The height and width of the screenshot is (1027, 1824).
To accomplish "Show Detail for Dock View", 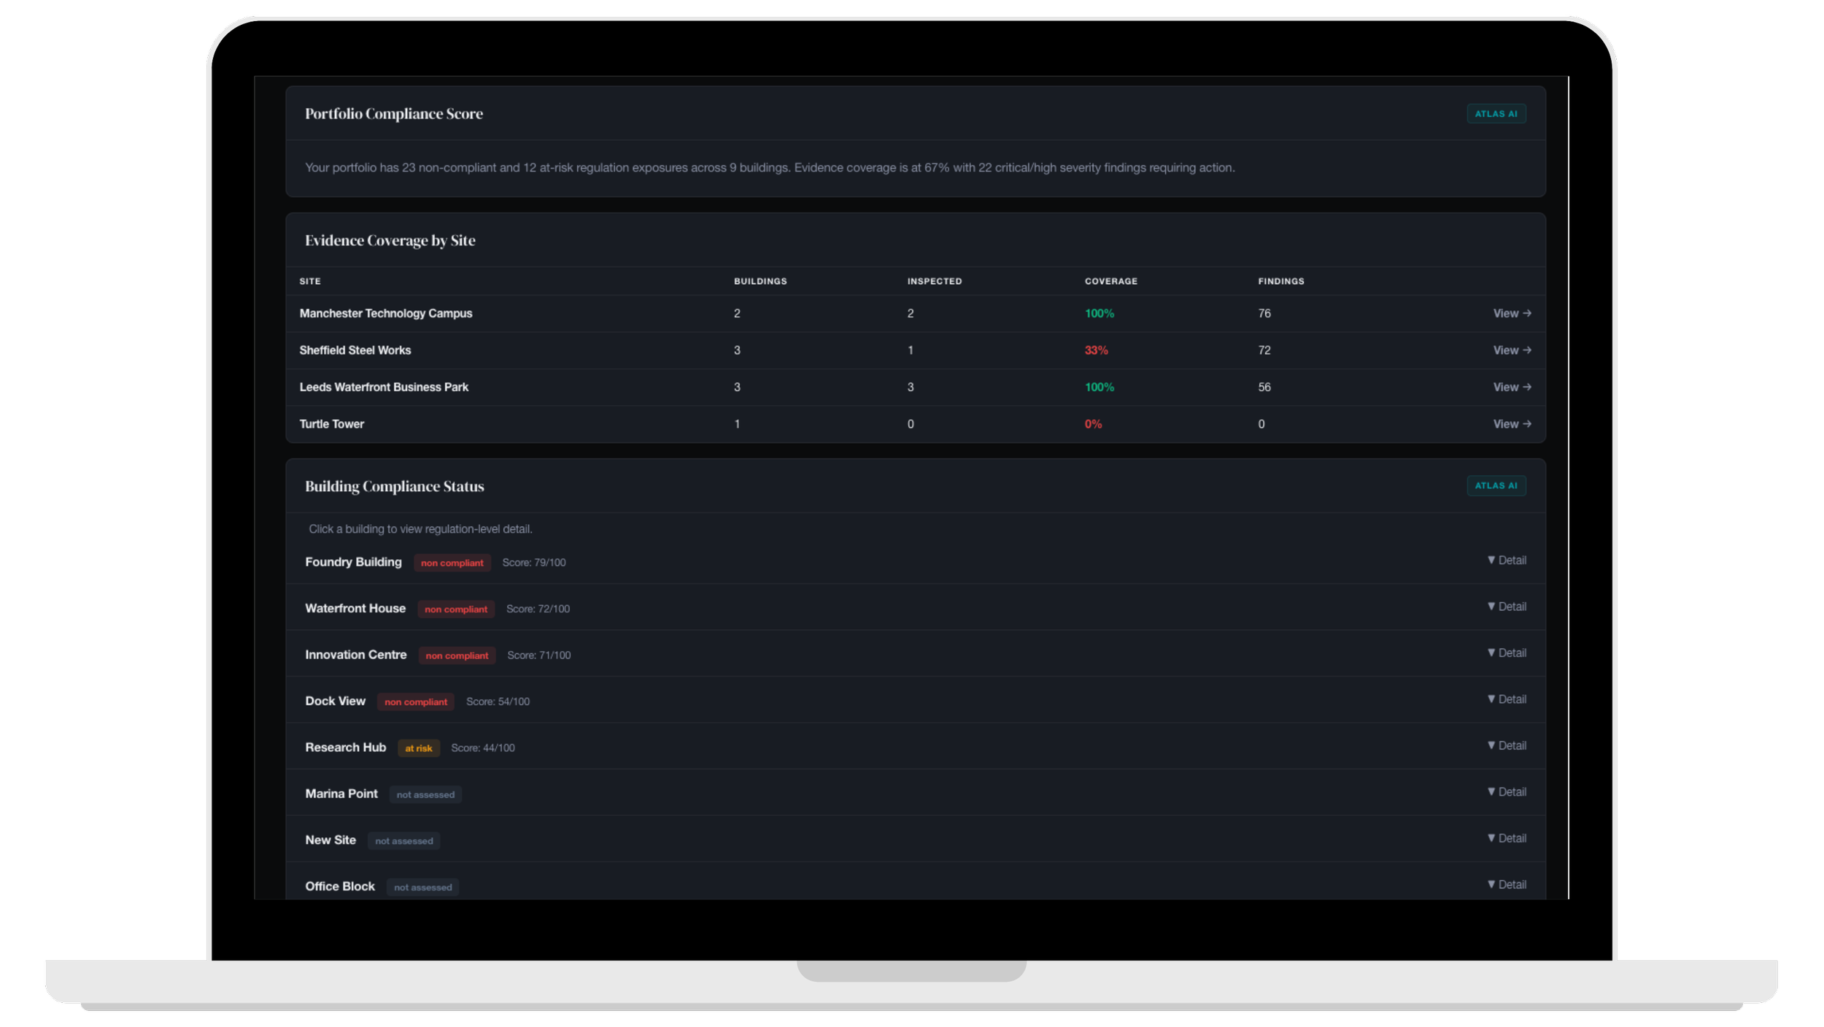I will 1506,699.
